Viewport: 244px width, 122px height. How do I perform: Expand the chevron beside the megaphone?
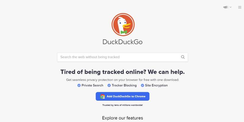[x=231, y=7]
